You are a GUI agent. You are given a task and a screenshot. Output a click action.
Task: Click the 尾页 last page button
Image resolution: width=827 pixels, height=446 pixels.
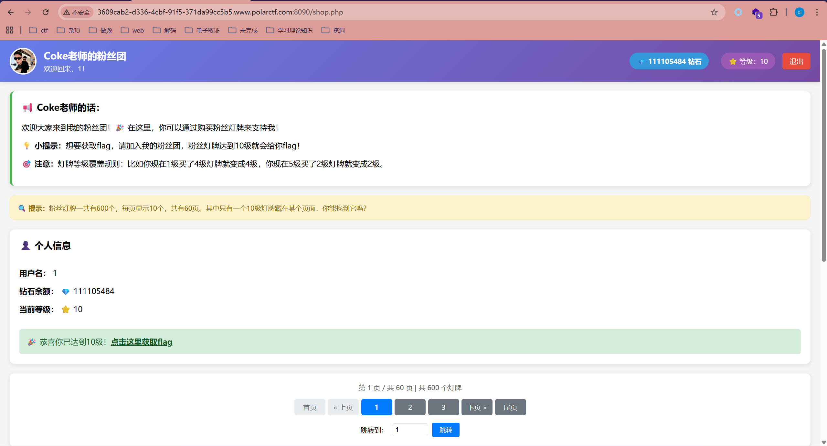pos(510,407)
